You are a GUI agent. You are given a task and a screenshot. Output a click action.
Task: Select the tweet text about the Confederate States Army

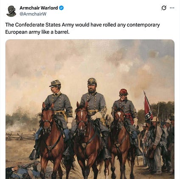pyautogui.click(x=82, y=28)
